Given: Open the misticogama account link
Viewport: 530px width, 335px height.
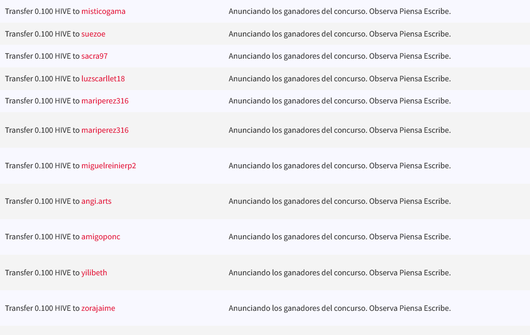Looking at the screenshot, I should [x=103, y=11].
